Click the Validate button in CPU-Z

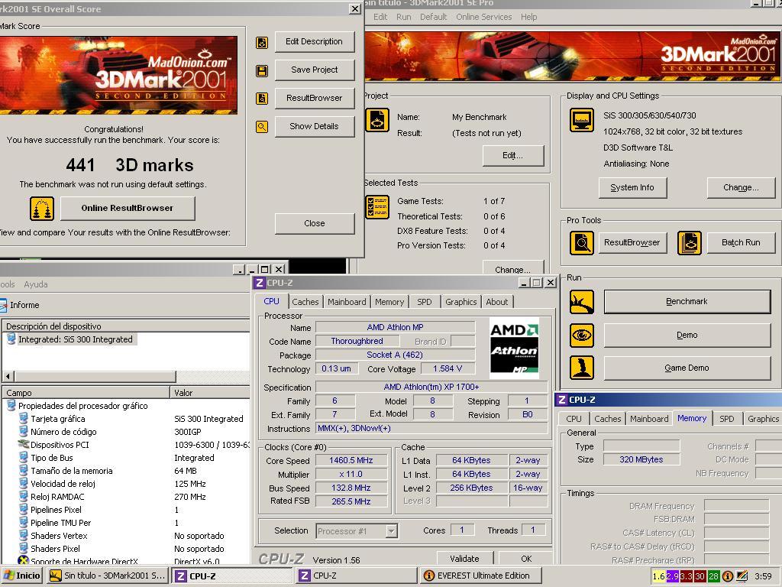pos(464,559)
